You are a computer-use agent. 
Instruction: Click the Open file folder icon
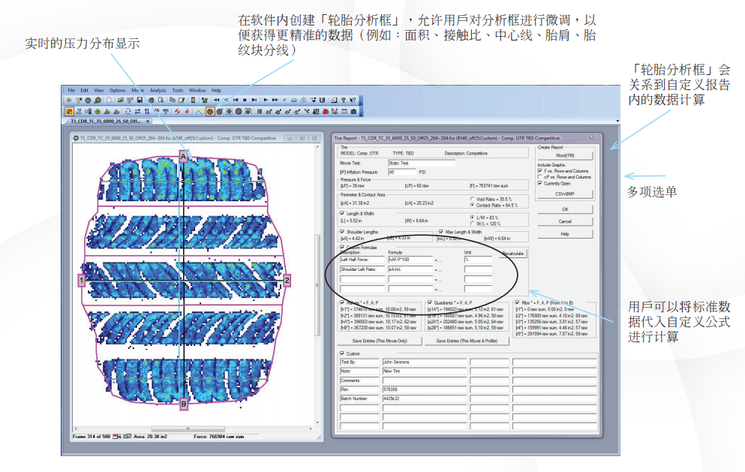[119, 100]
